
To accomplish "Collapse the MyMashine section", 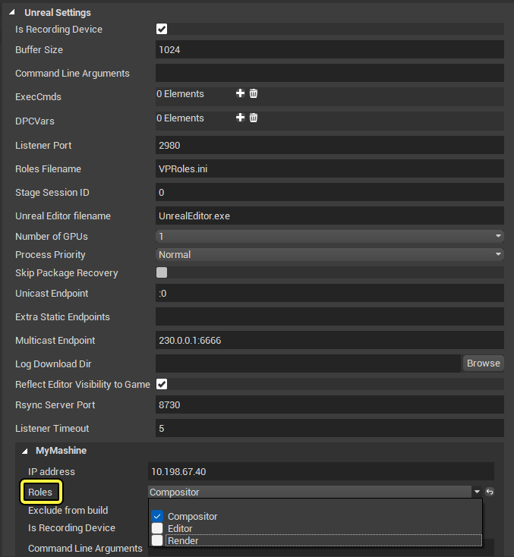I will click(x=25, y=451).
